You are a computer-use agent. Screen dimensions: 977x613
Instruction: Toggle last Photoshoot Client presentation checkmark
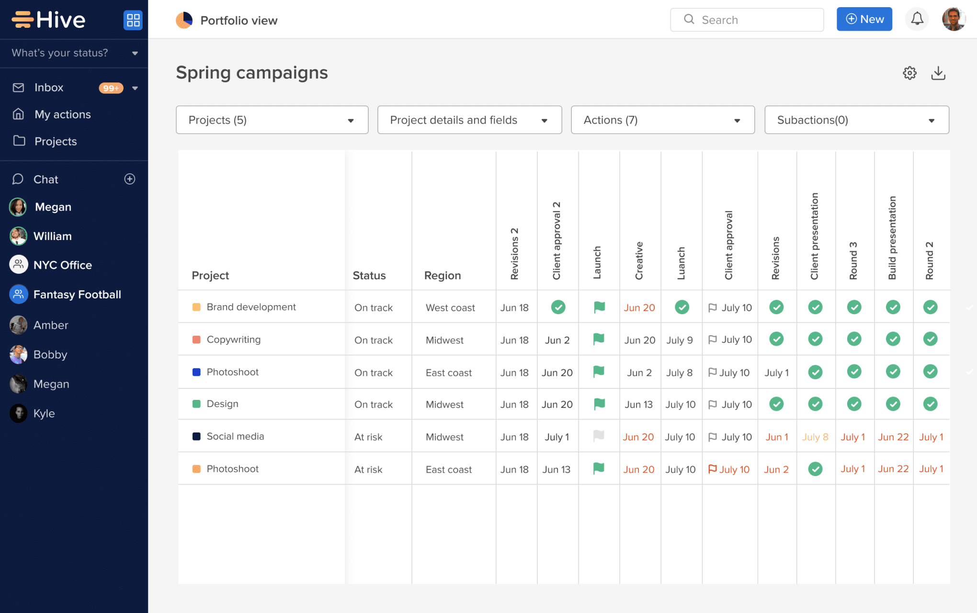[815, 469]
